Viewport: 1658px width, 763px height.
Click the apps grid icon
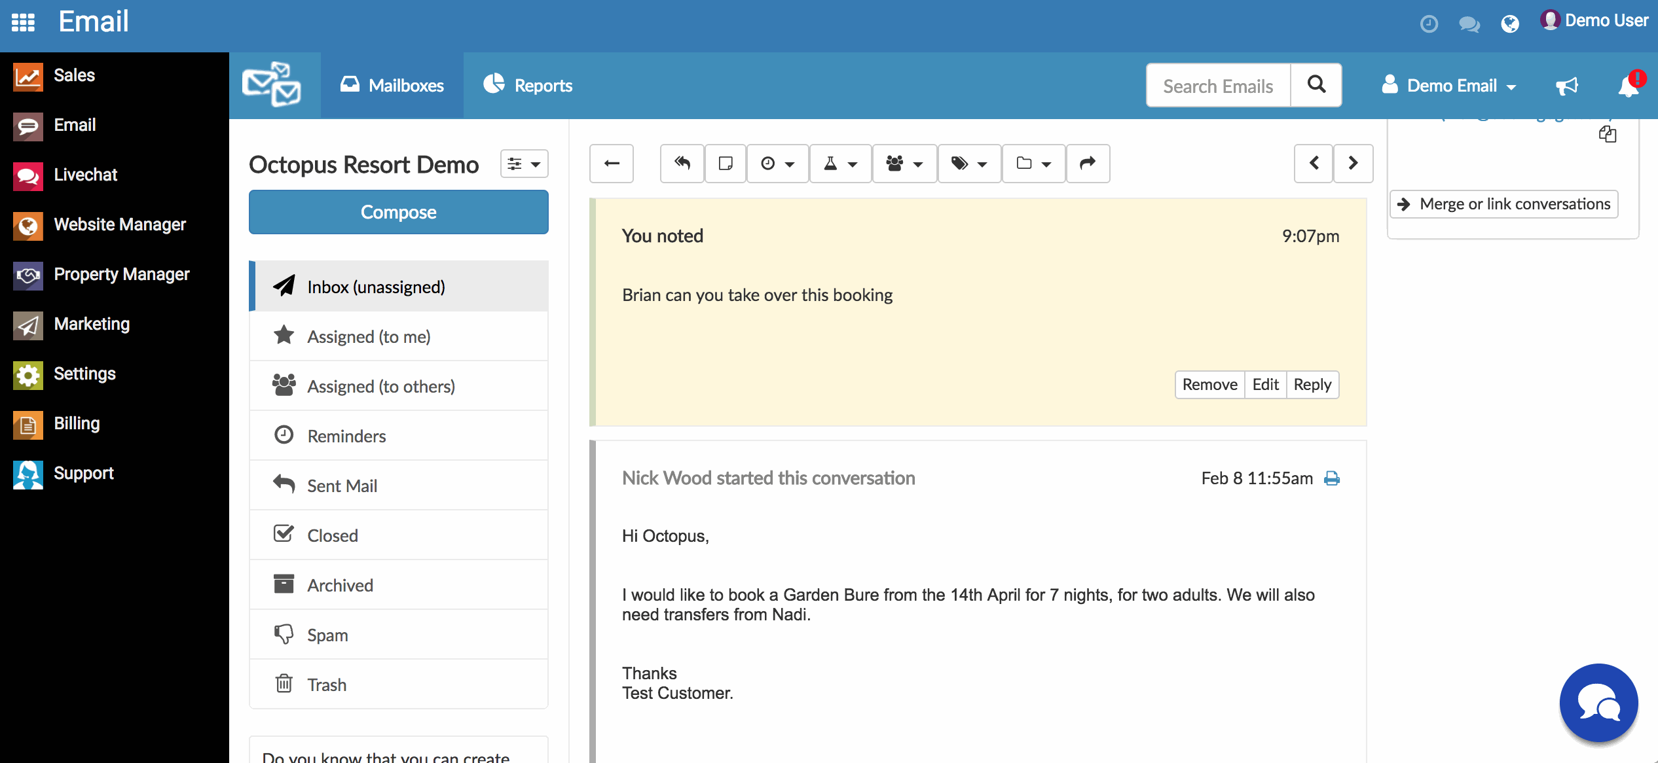click(x=24, y=22)
